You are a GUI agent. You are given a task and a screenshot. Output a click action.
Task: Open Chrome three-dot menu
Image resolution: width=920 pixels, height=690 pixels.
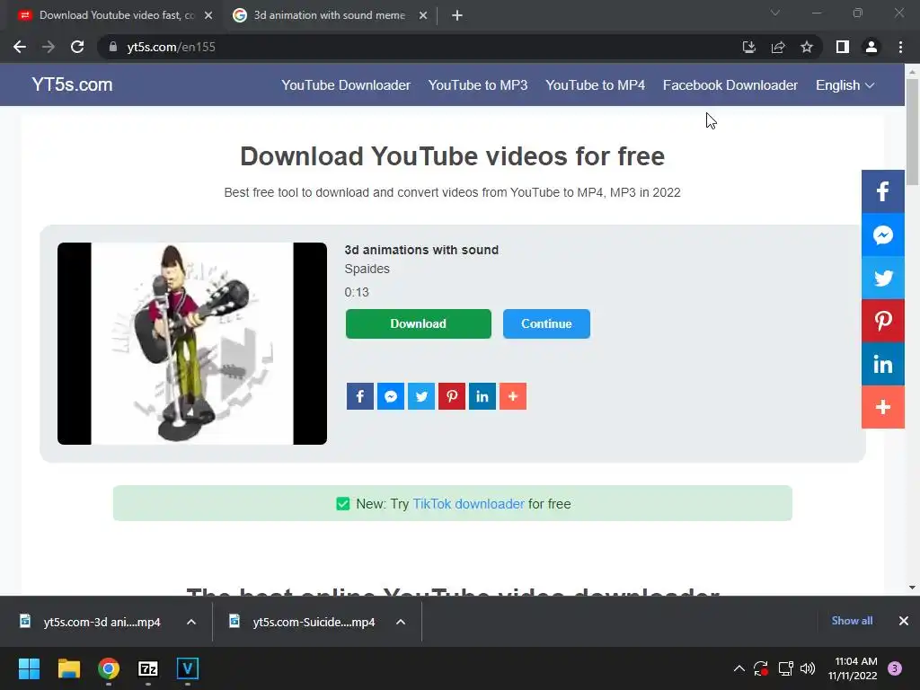tap(900, 47)
